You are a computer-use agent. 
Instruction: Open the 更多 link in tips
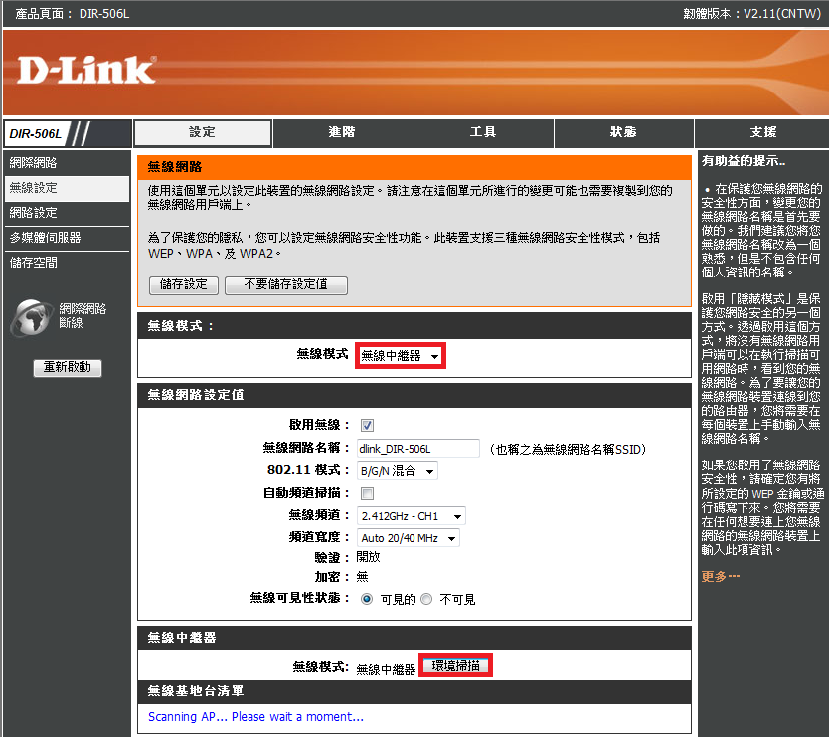[x=720, y=576]
